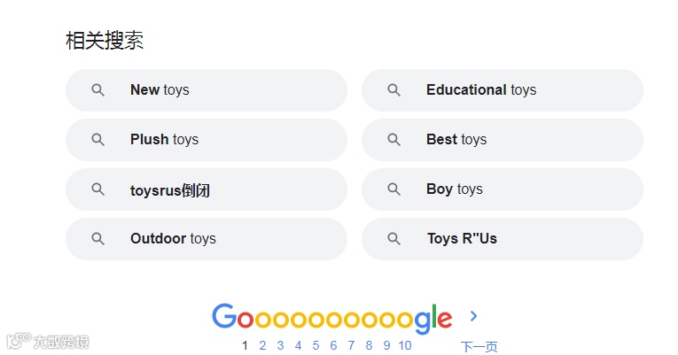Go to results page 2

pyautogui.click(x=262, y=345)
